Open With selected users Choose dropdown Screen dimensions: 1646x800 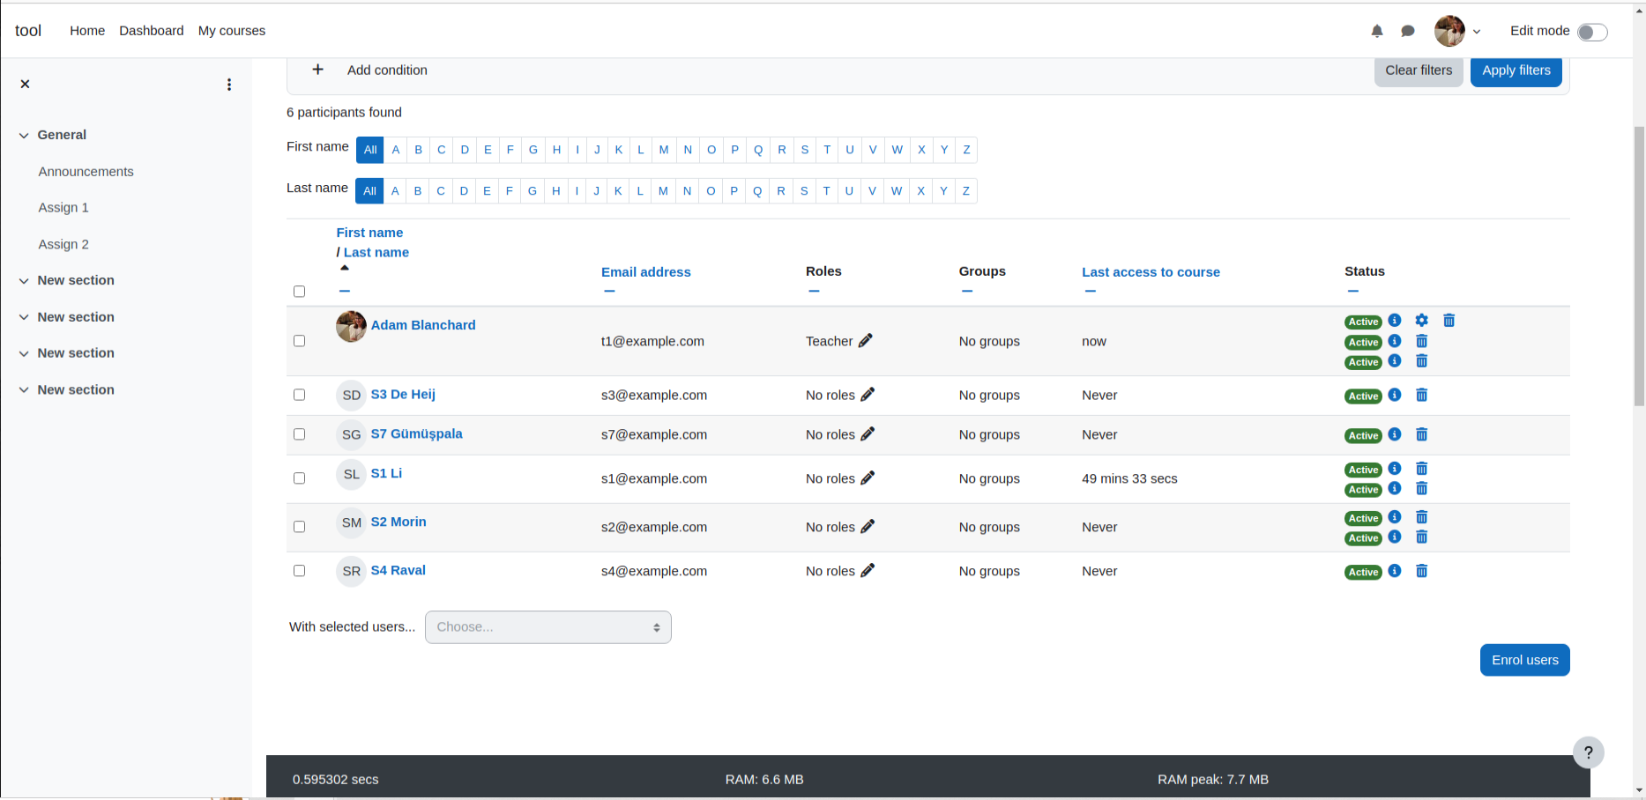tap(548, 627)
